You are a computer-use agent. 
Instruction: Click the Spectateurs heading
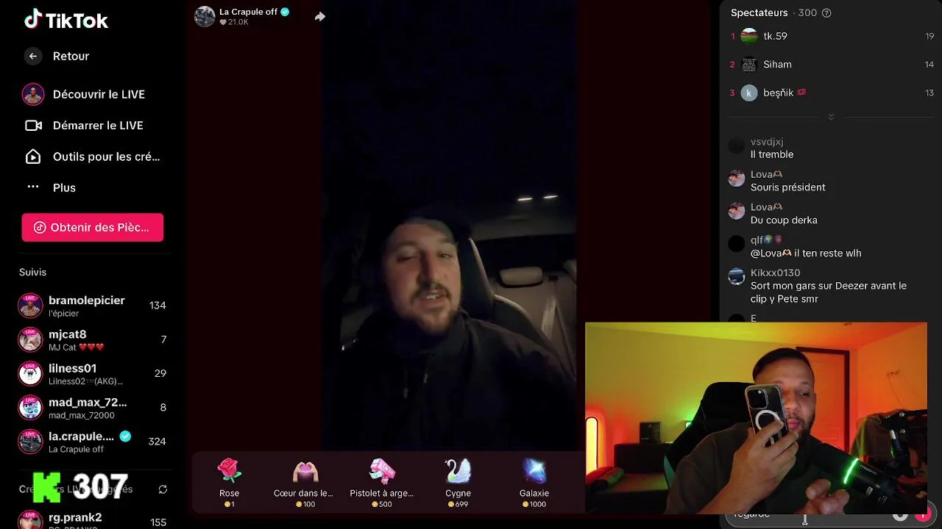(759, 12)
